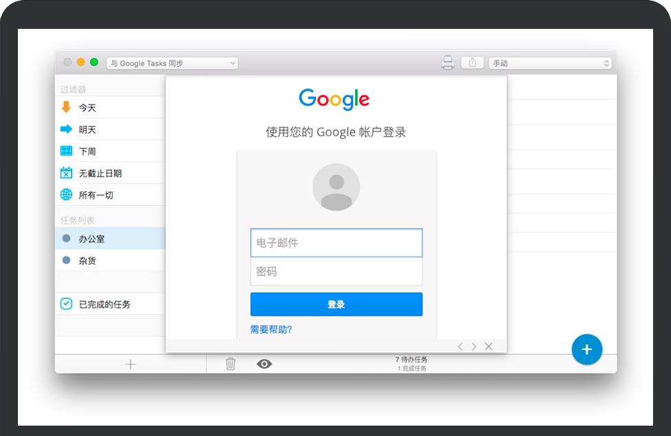Click the orange down-arrow 今天 icon
The height and width of the screenshot is (436, 671).
66,107
